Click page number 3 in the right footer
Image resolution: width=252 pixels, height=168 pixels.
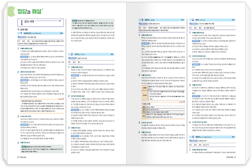[234, 157]
